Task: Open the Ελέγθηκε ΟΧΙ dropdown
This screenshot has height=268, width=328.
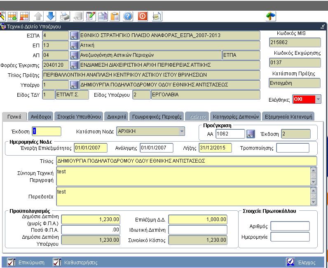Action: 318,99
